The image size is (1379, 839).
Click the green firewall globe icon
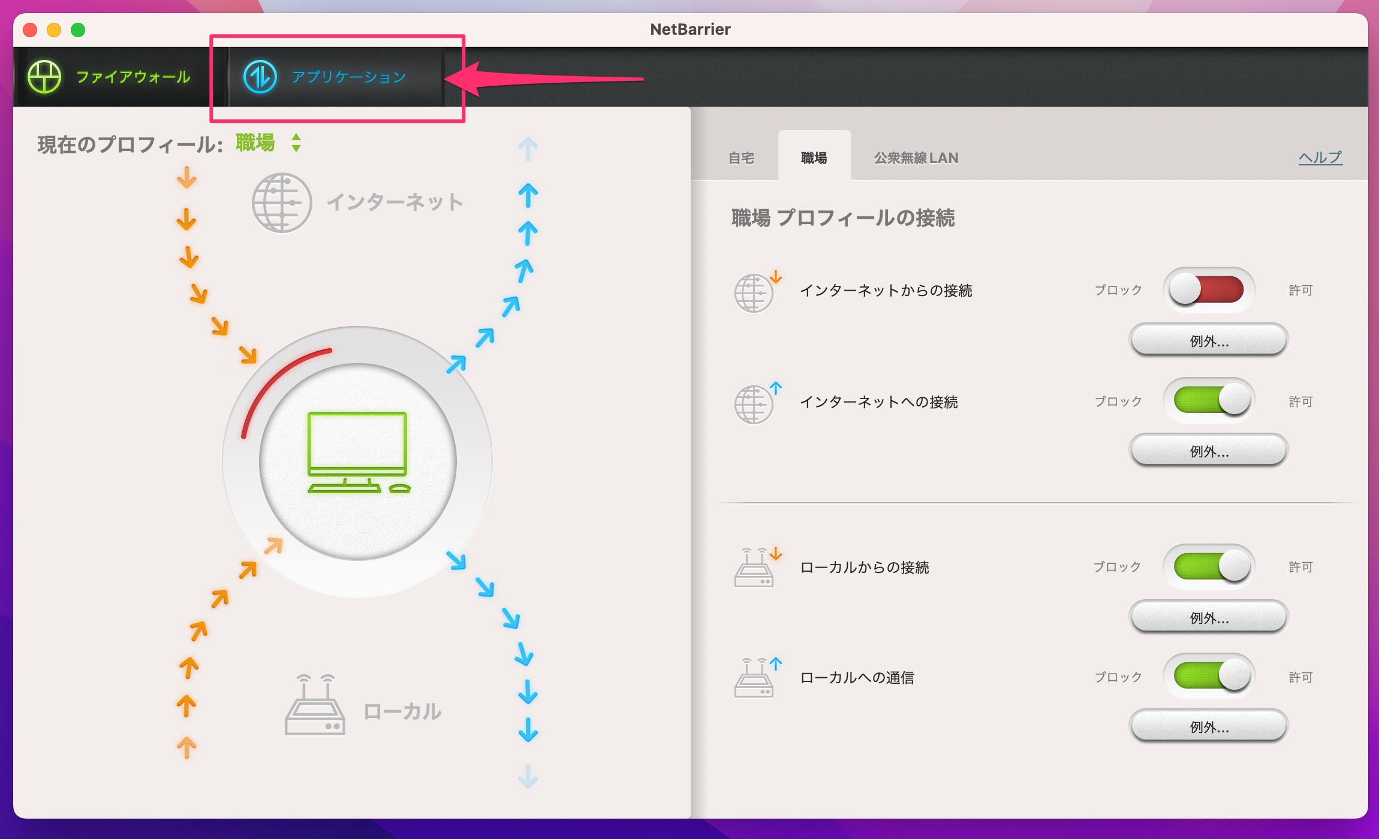click(x=44, y=77)
